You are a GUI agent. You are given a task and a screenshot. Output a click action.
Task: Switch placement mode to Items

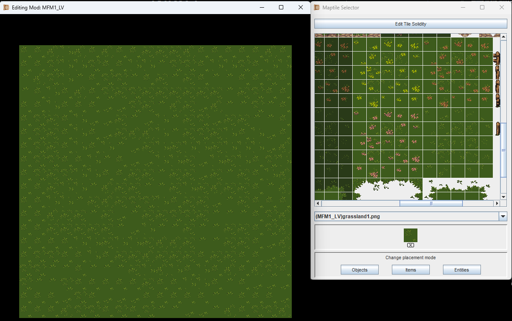click(410, 270)
